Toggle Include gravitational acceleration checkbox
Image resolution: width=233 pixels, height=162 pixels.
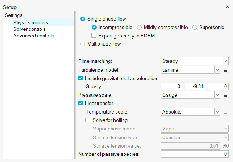coord(81,78)
